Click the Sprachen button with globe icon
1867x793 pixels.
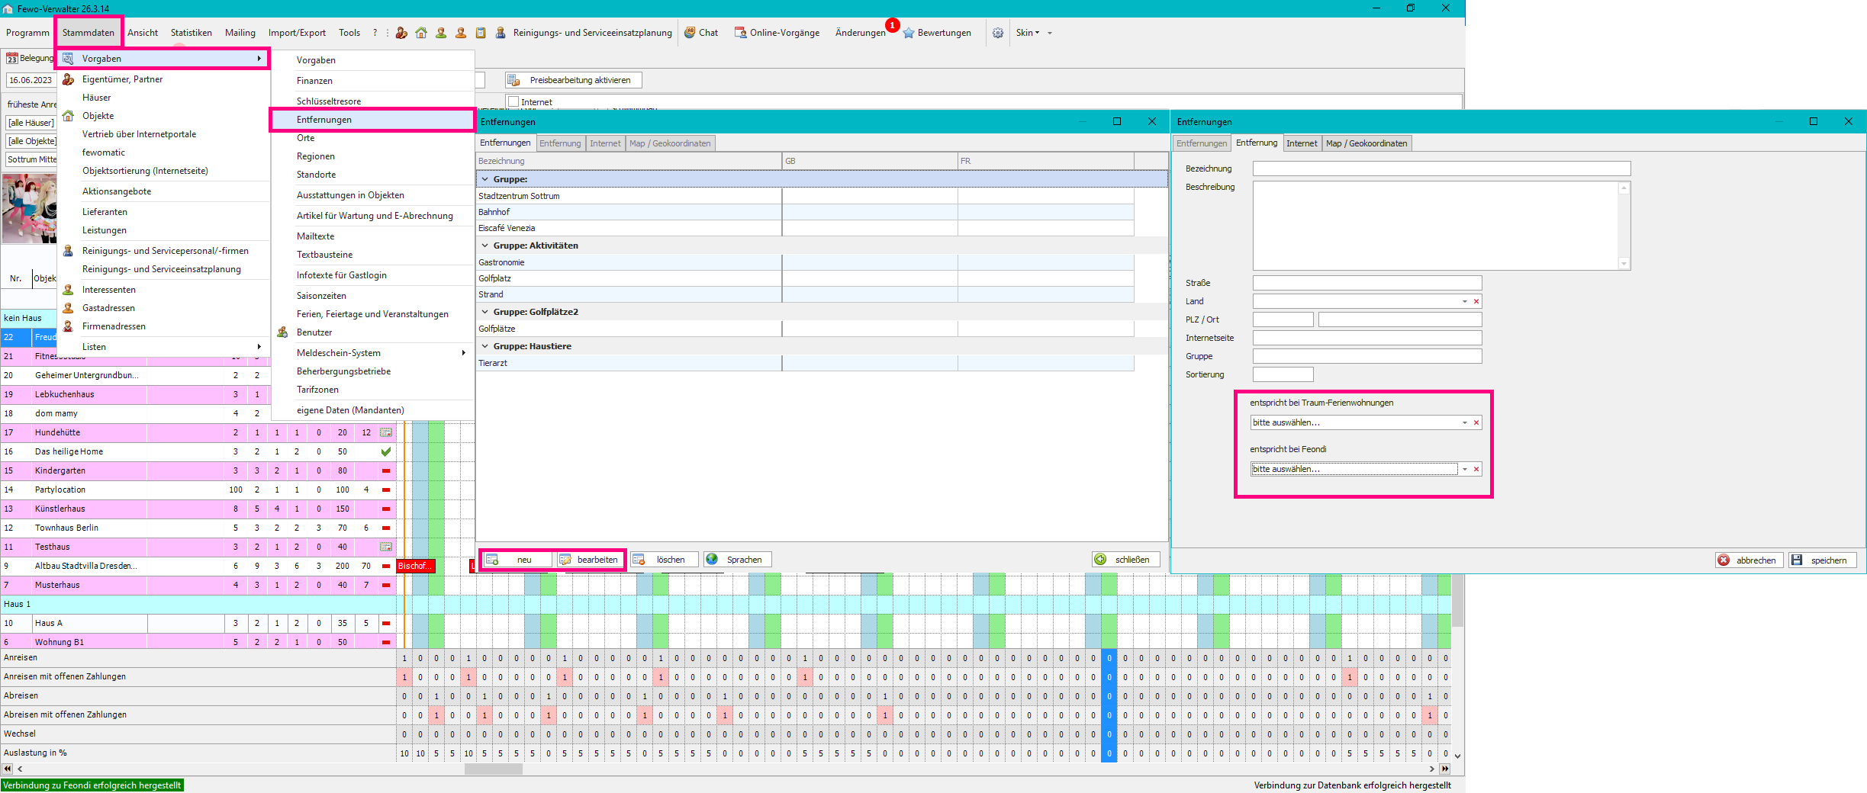point(737,560)
